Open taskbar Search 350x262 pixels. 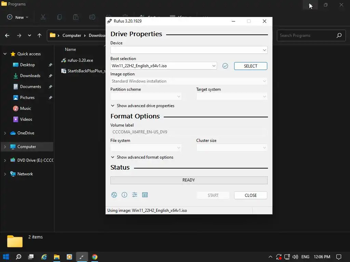[18, 257]
